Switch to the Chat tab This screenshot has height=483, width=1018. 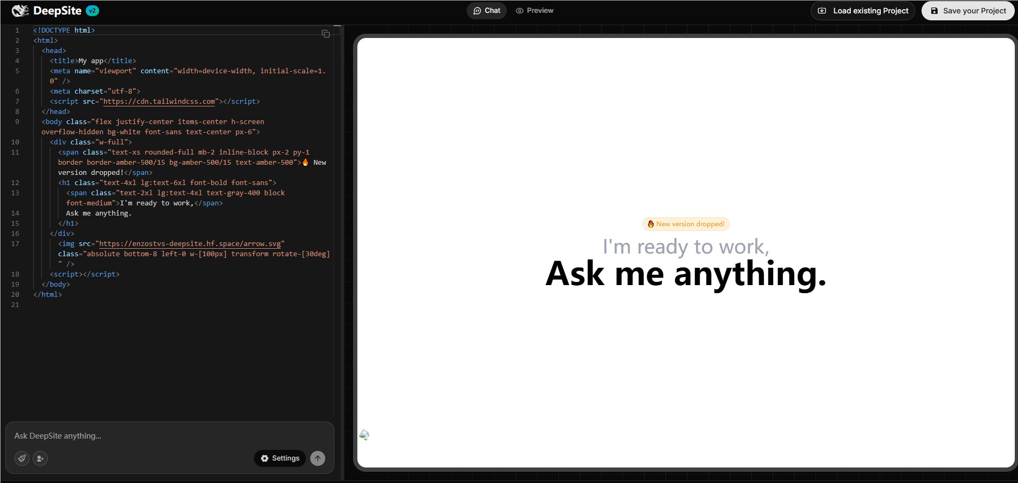486,11
